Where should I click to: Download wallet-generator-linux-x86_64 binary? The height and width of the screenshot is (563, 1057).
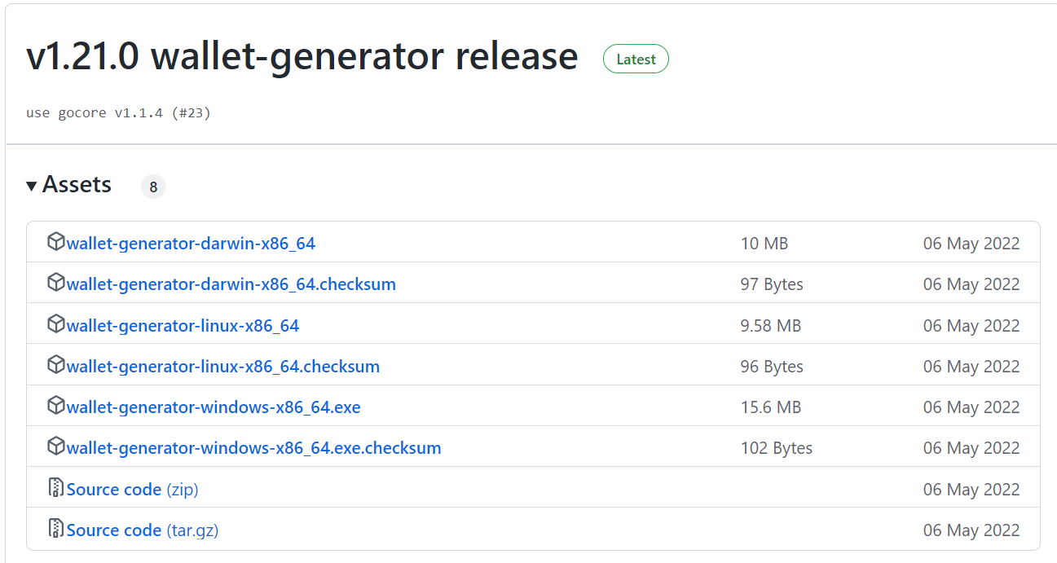pos(183,326)
